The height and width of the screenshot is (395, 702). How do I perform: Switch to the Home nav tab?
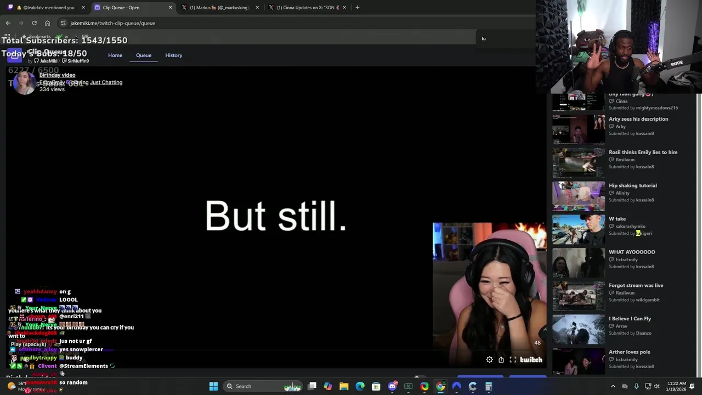[x=115, y=55]
